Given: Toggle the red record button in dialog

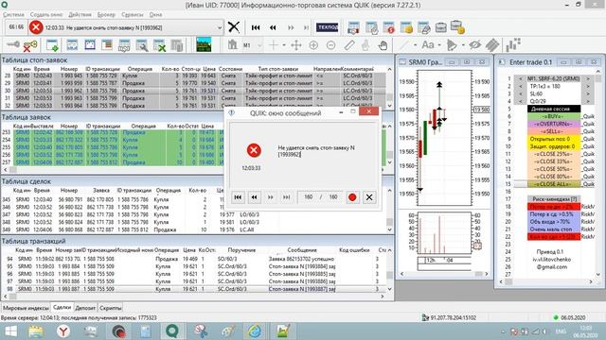Looking at the screenshot, I should pyautogui.click(x=352, y=197).
